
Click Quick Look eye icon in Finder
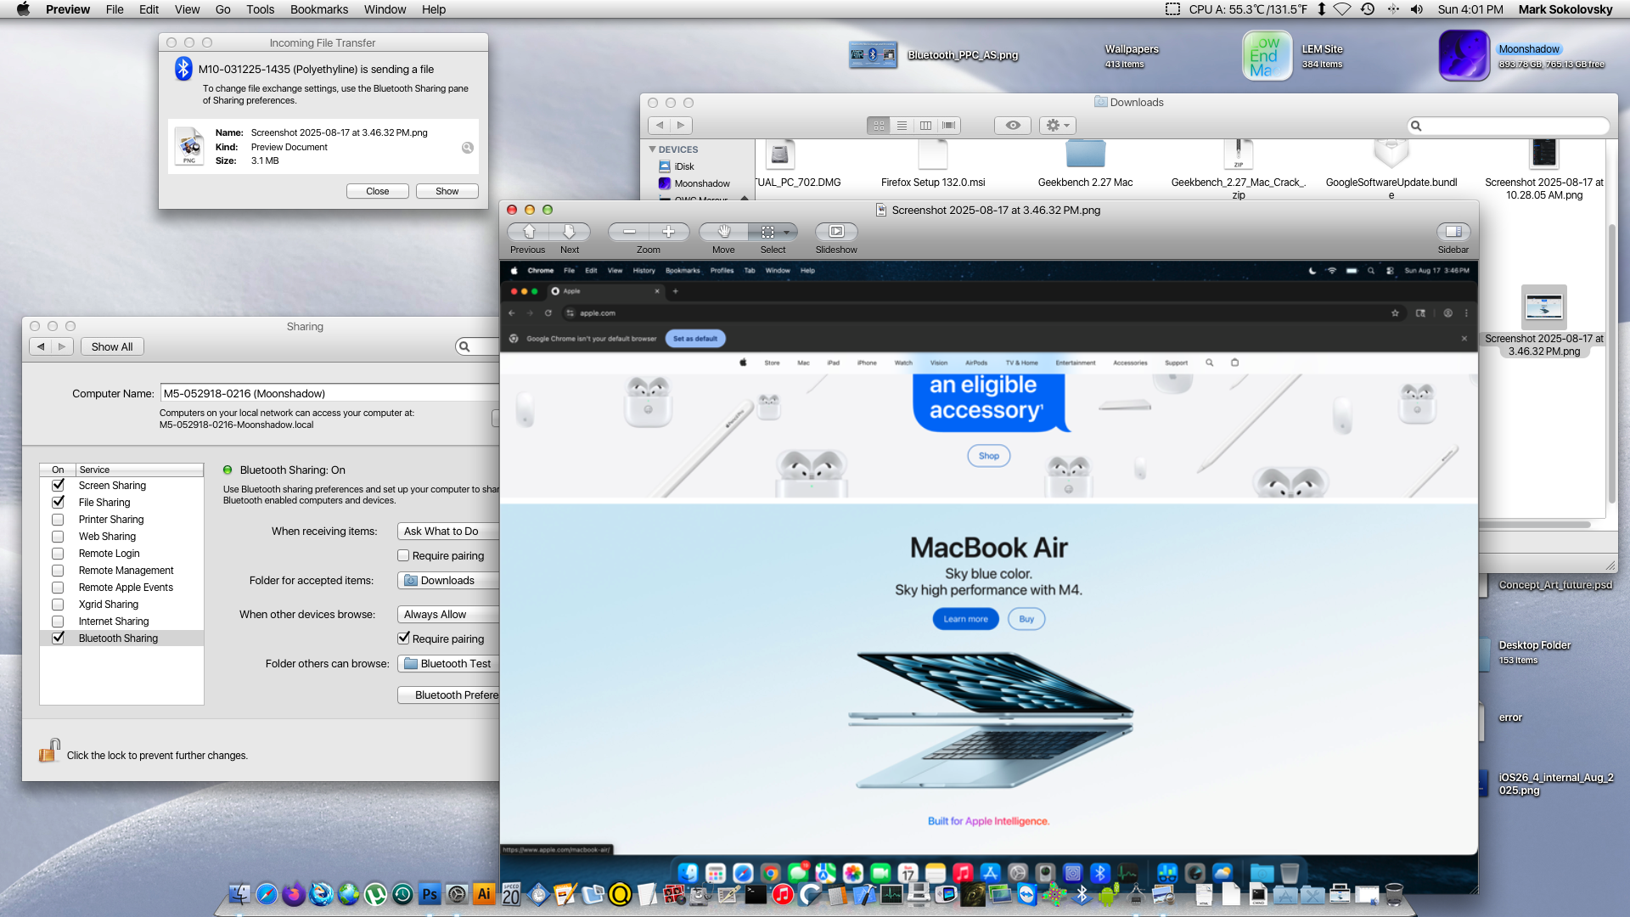[1013, 126]
